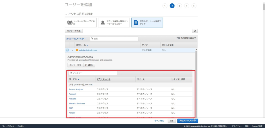Open the Access Analyzer service link
The width and height of the screenshot is (265, 128).
(76, 89)
